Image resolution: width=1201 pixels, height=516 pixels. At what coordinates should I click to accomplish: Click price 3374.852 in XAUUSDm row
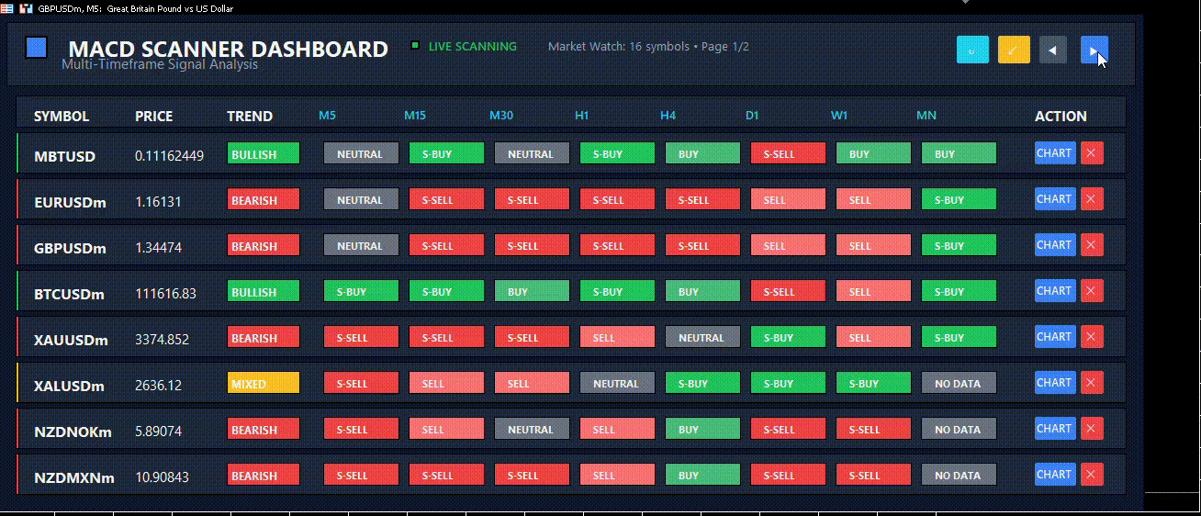point(162,340)
